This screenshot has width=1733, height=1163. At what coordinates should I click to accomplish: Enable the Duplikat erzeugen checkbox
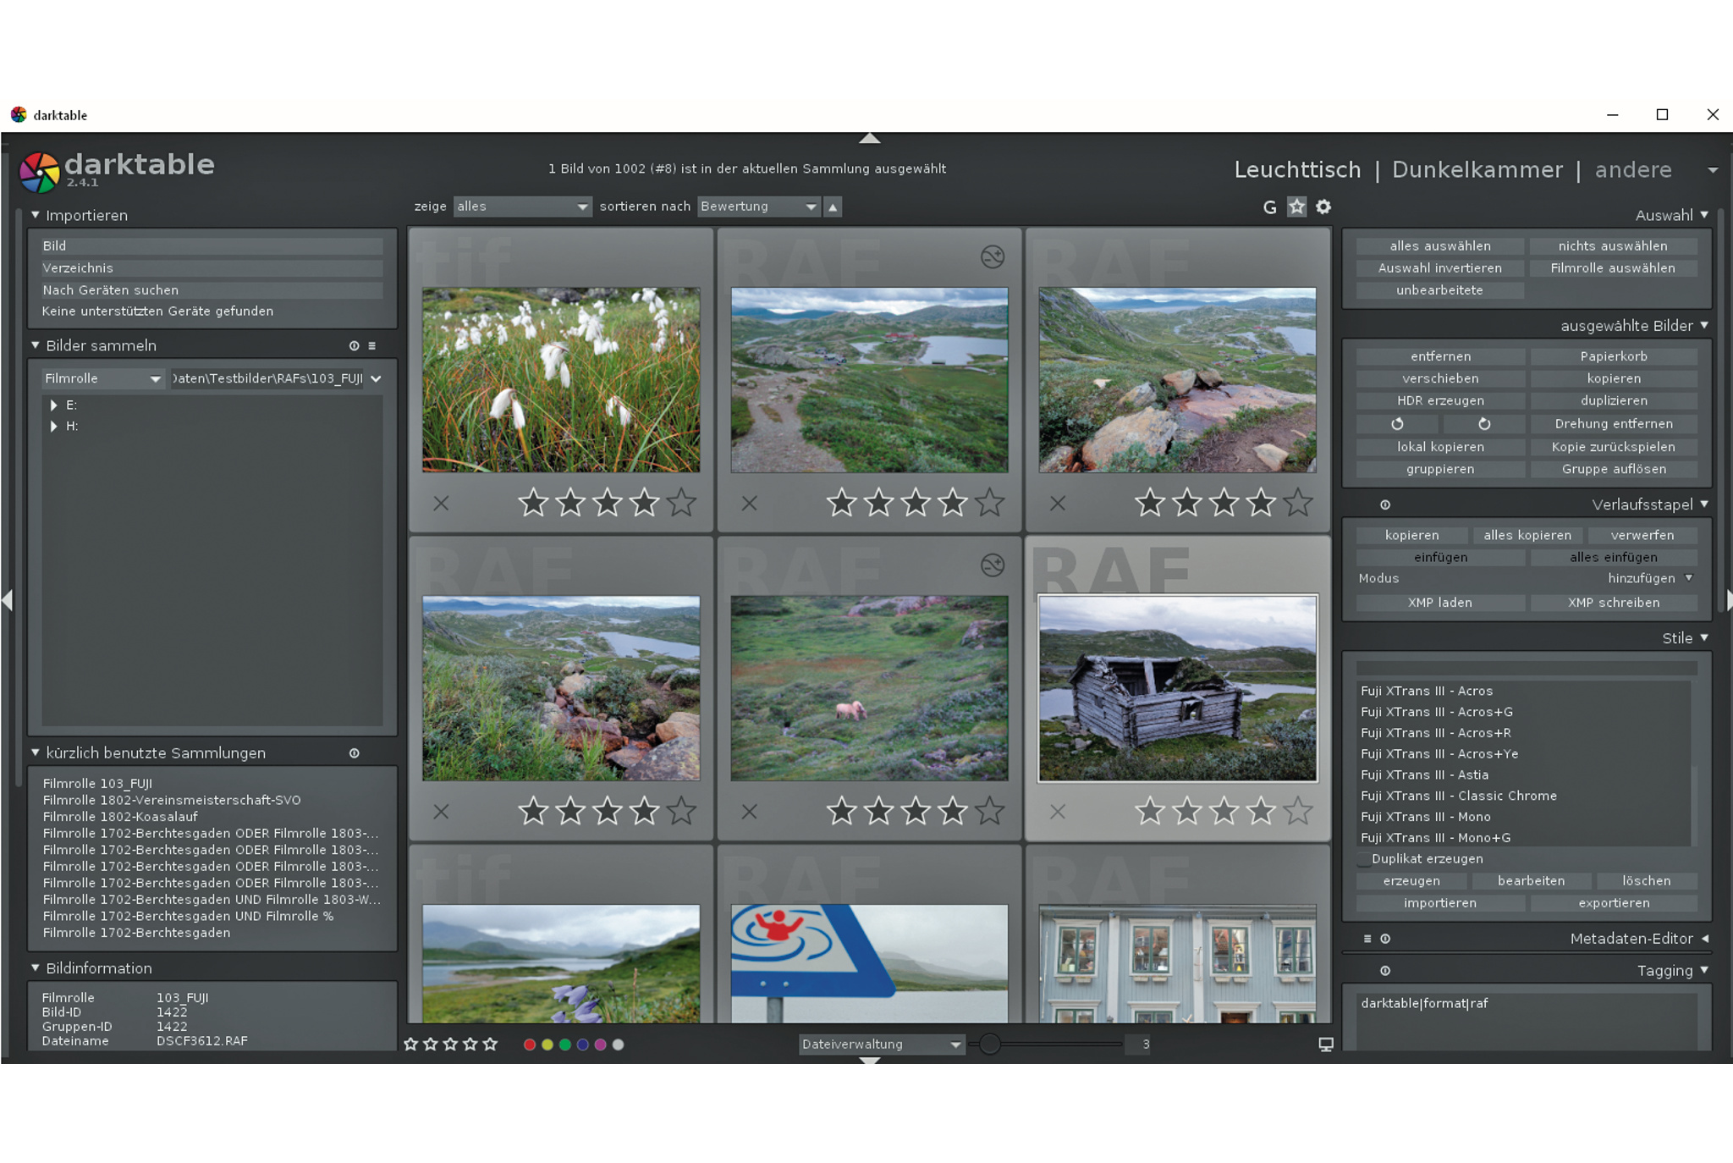coord(1363,859)
